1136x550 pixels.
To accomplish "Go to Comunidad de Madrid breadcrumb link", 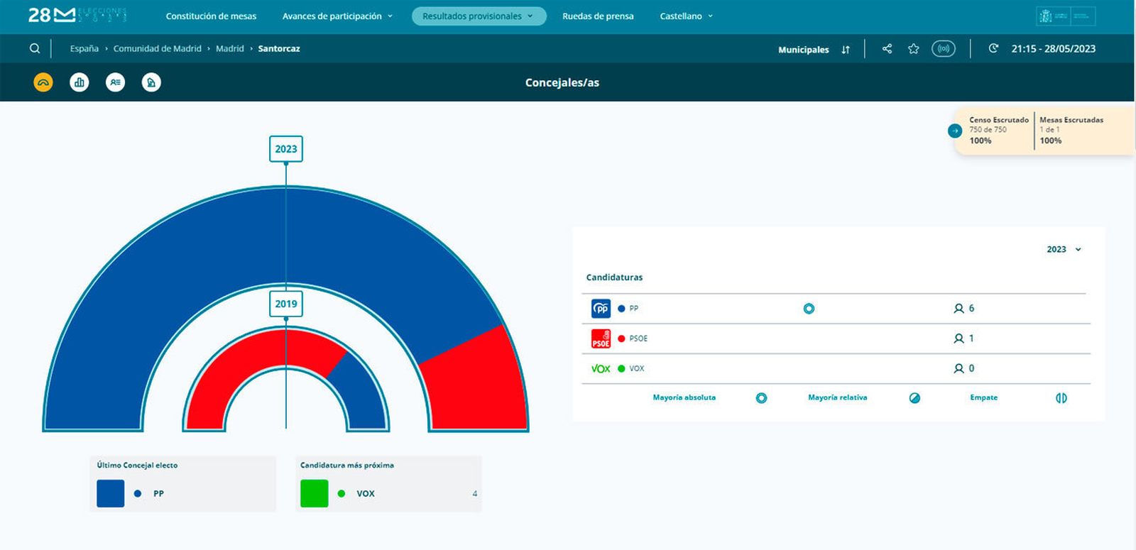I will point(158,49).
